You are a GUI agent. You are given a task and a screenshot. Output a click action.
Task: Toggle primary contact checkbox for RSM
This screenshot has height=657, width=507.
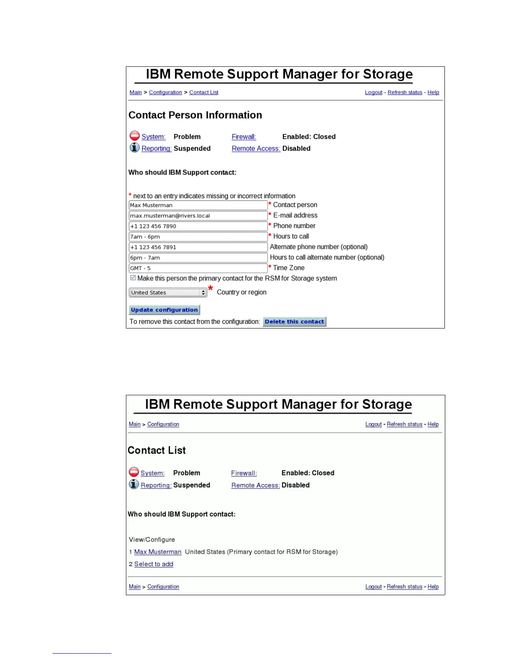[133, 278]
